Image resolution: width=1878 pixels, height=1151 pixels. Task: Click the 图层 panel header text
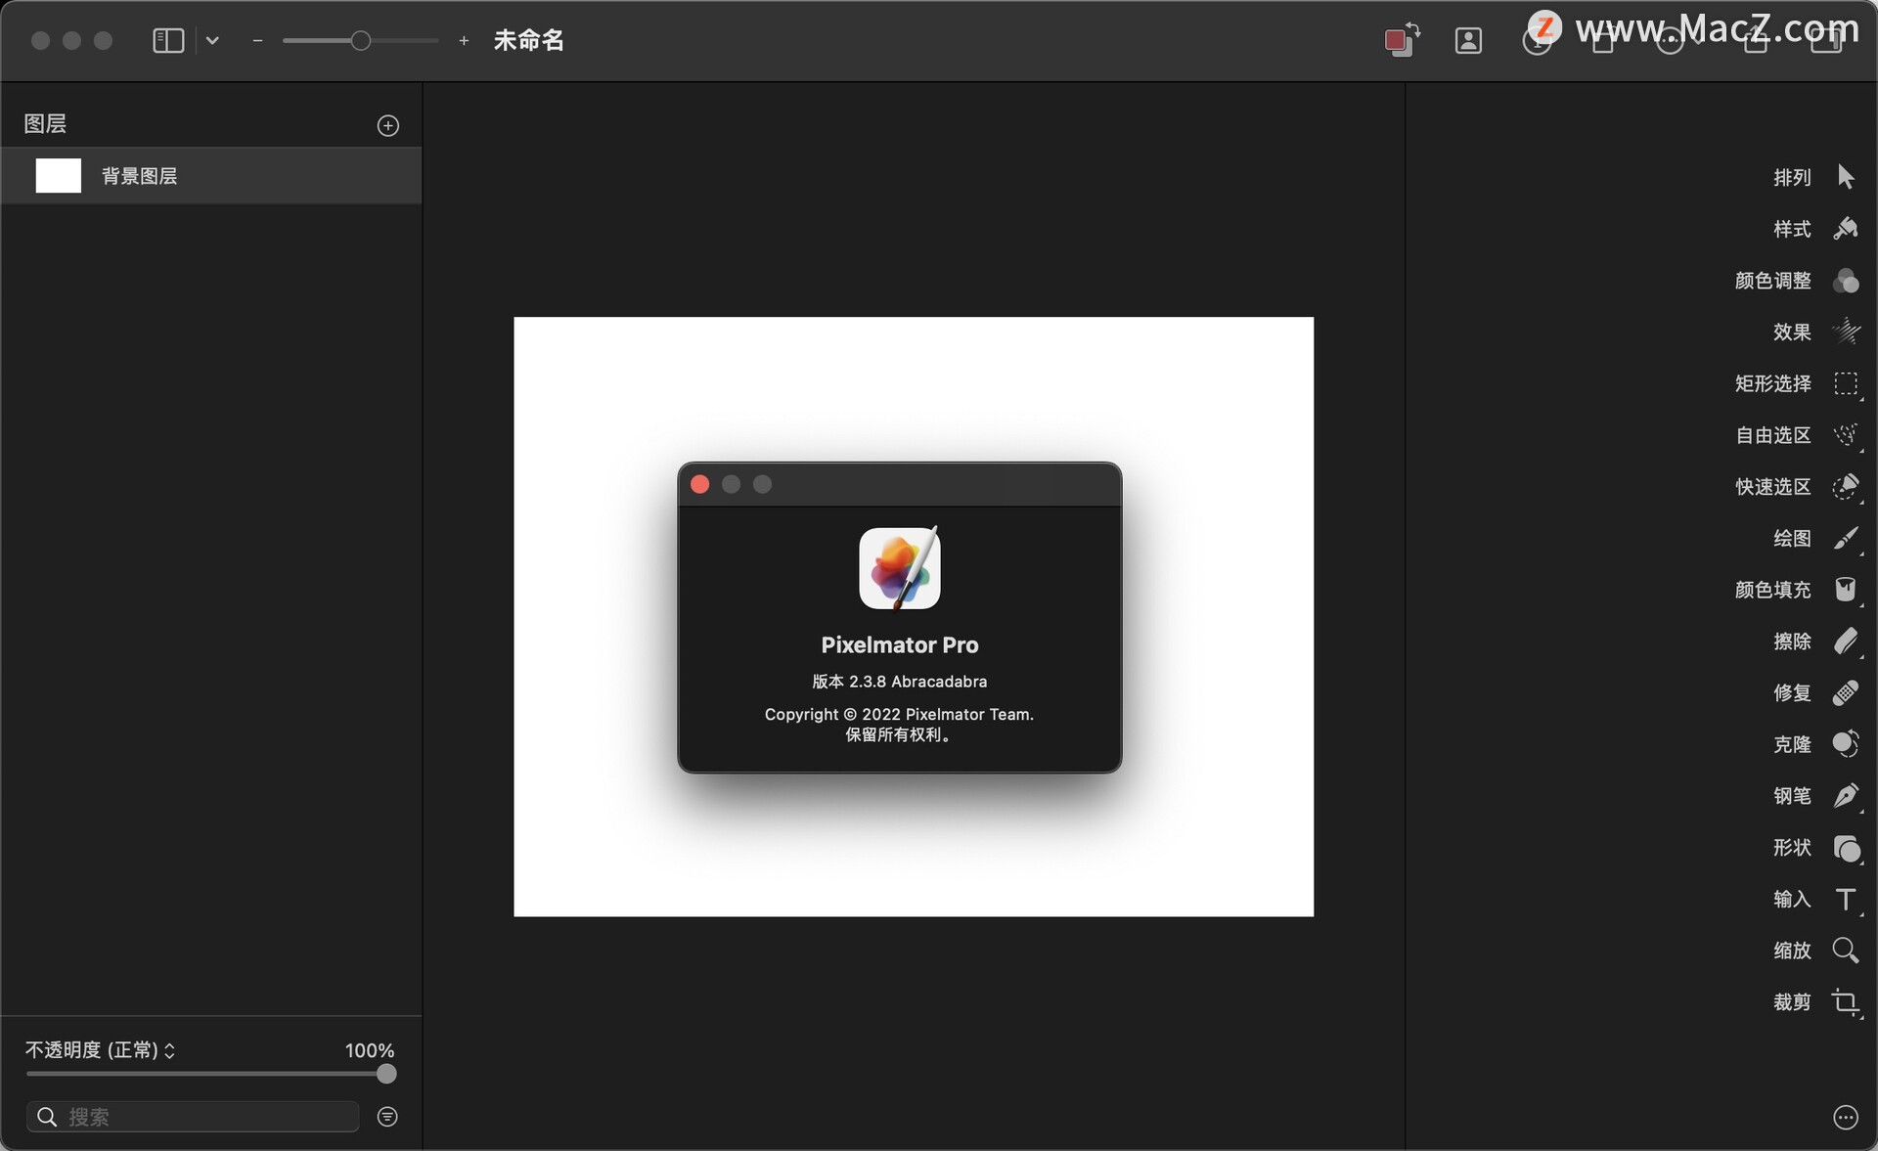45,124
